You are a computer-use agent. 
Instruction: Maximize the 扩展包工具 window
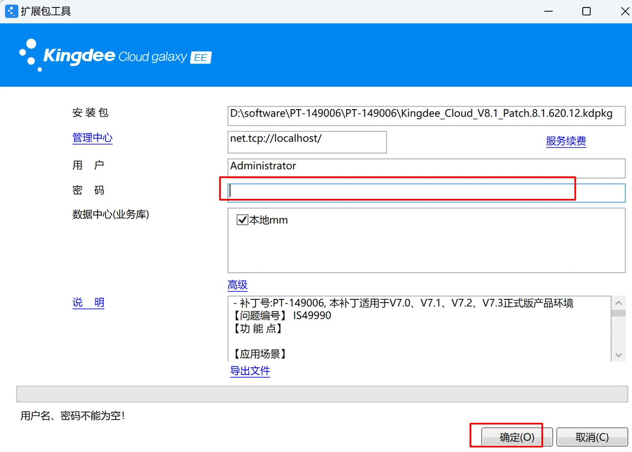tap(586, 11)
